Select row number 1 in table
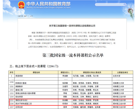Image resolution: width=136 pixels, height=109 pixels. click(11, 76)
